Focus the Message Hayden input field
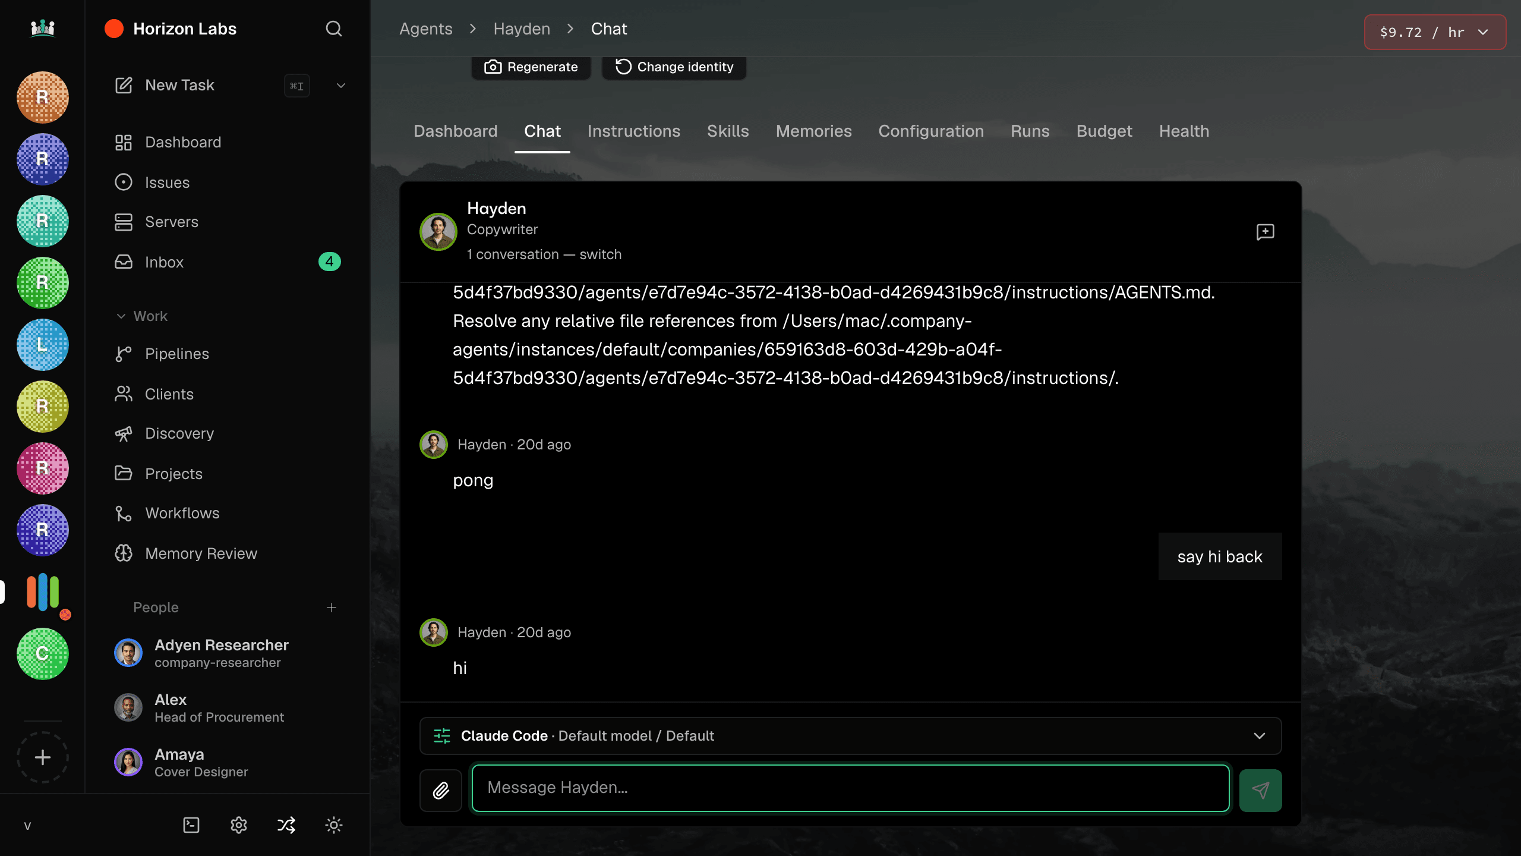Screen dimensions: 1521x856 (851, 788)
